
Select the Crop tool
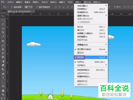3,32
